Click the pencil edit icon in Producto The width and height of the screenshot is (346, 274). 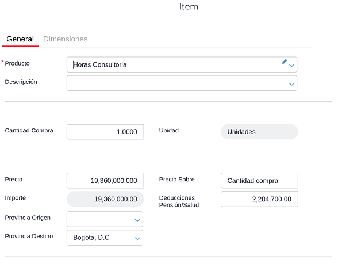click(x=284, y=62)
